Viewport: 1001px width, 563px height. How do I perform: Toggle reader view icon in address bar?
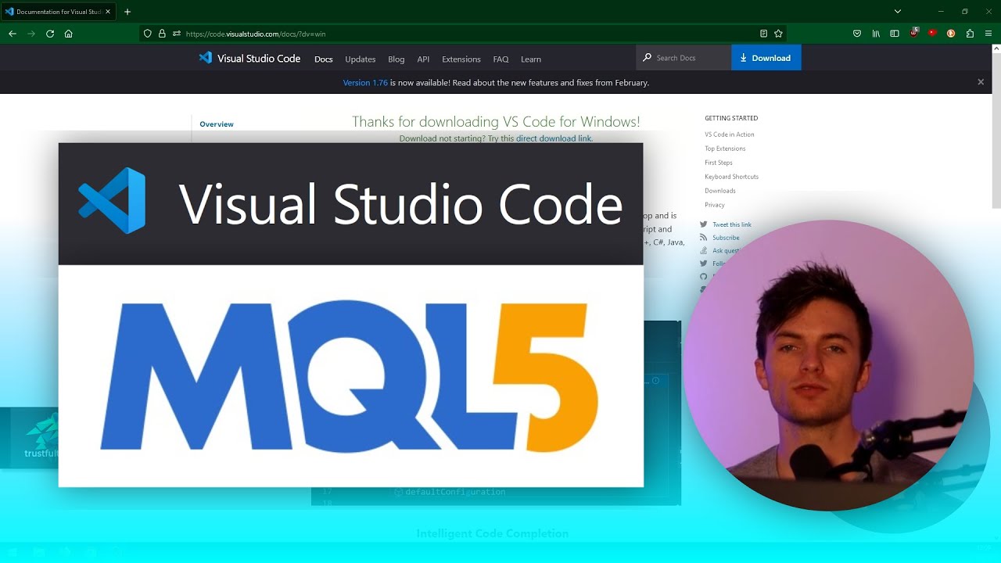(764, 34)
